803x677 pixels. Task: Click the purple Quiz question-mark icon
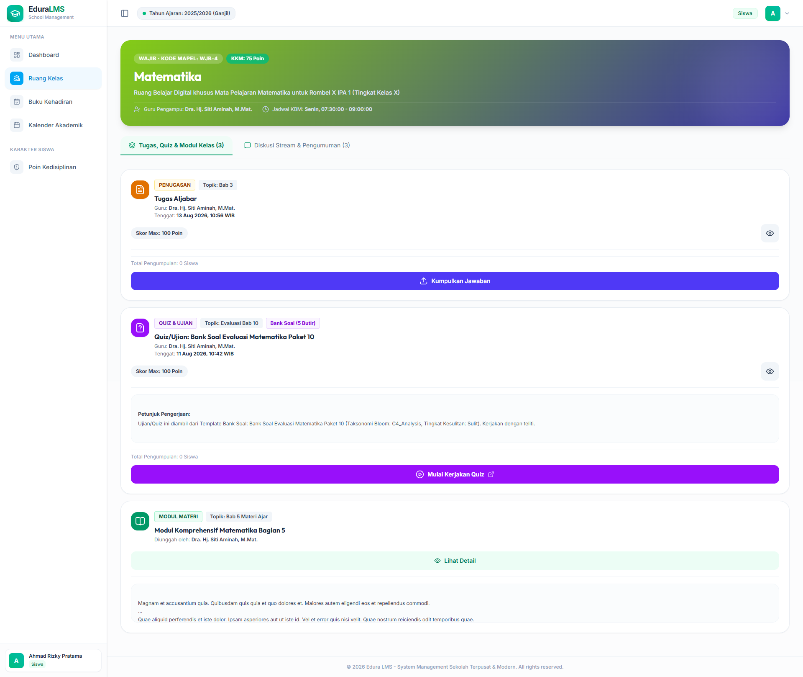(x=140, y=328)
